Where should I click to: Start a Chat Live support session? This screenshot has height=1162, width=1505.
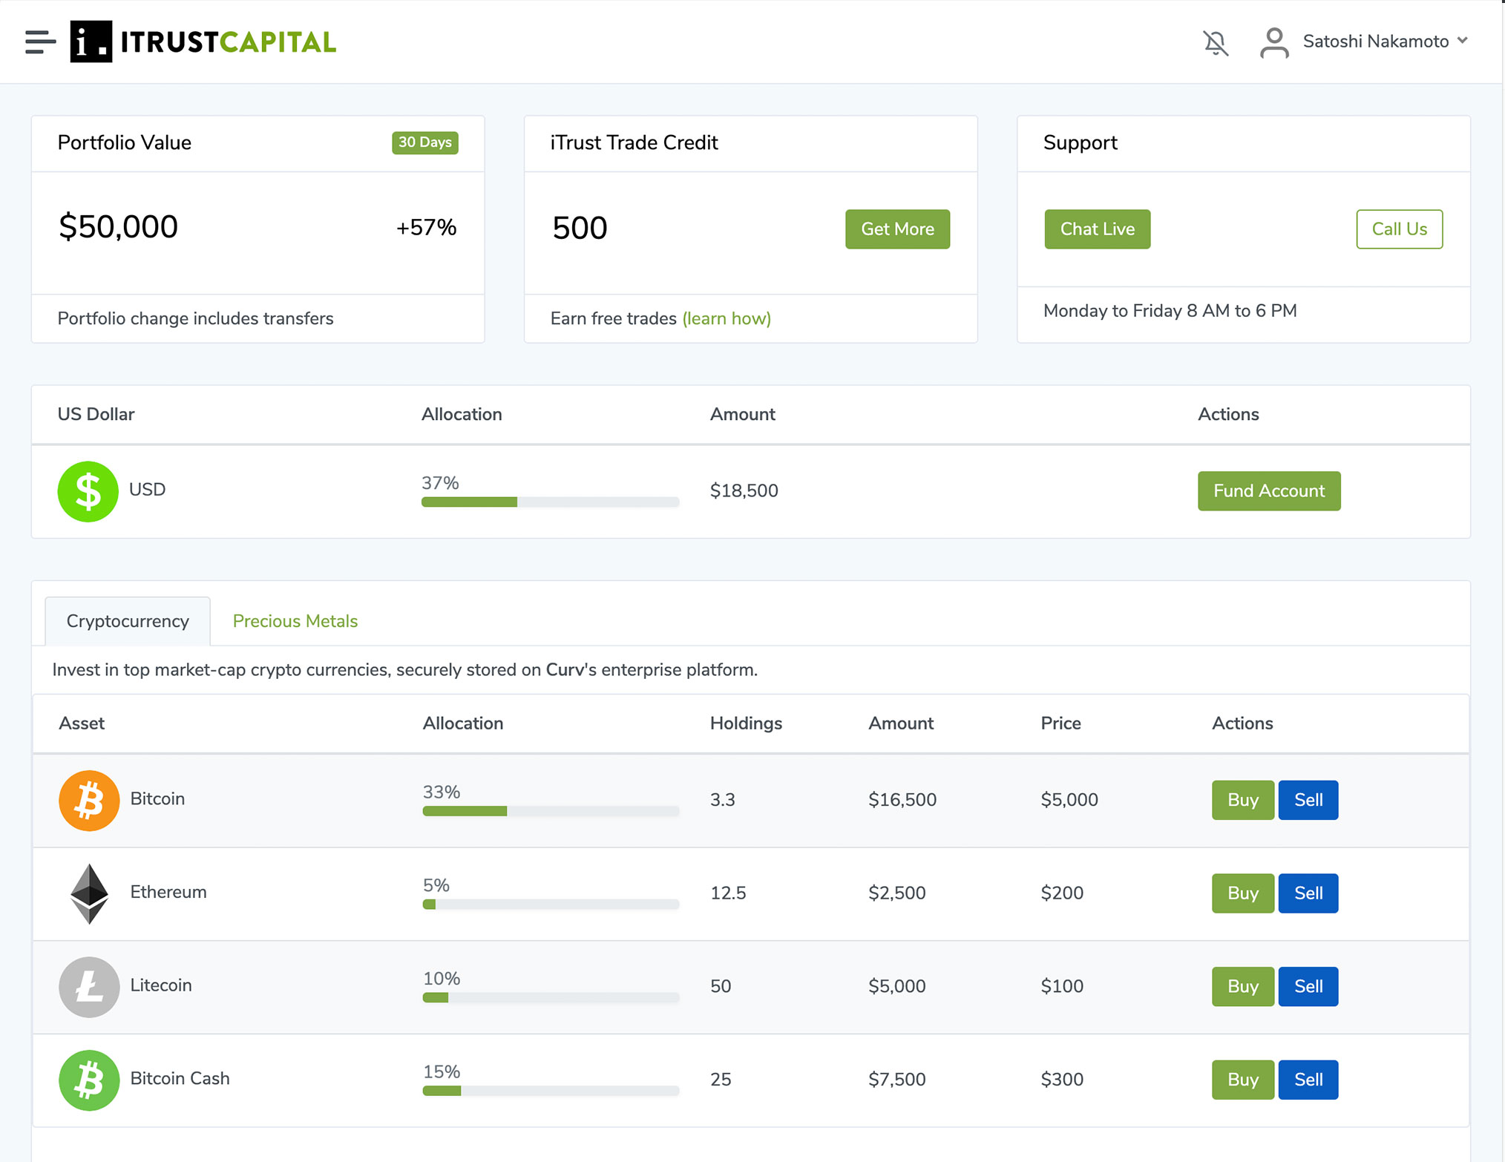1097,229
